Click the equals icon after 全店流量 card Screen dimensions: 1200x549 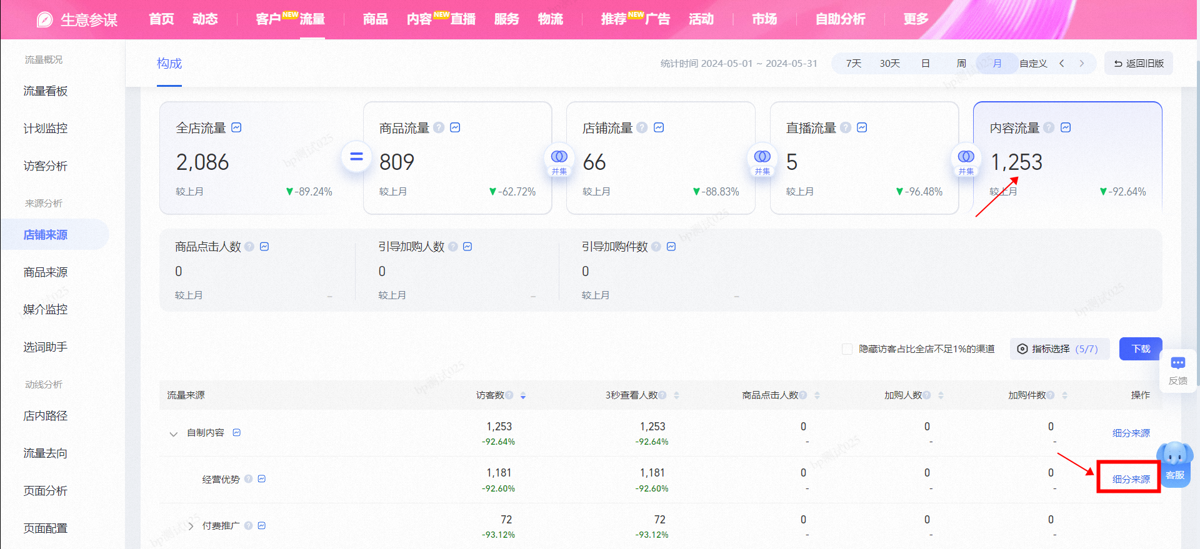[x=356, y=157]
